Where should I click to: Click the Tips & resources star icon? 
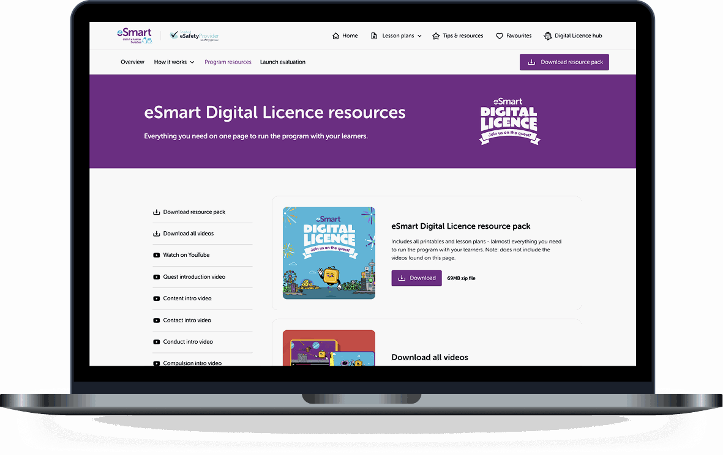coord(436,36)
